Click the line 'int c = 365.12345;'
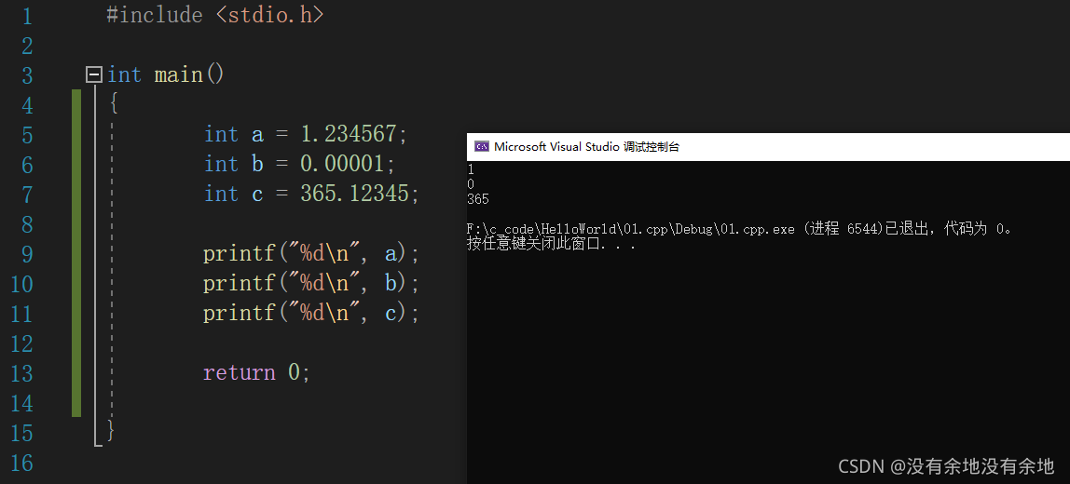The height and width of the screenshot is (484, 1070). tap(311, 195)
